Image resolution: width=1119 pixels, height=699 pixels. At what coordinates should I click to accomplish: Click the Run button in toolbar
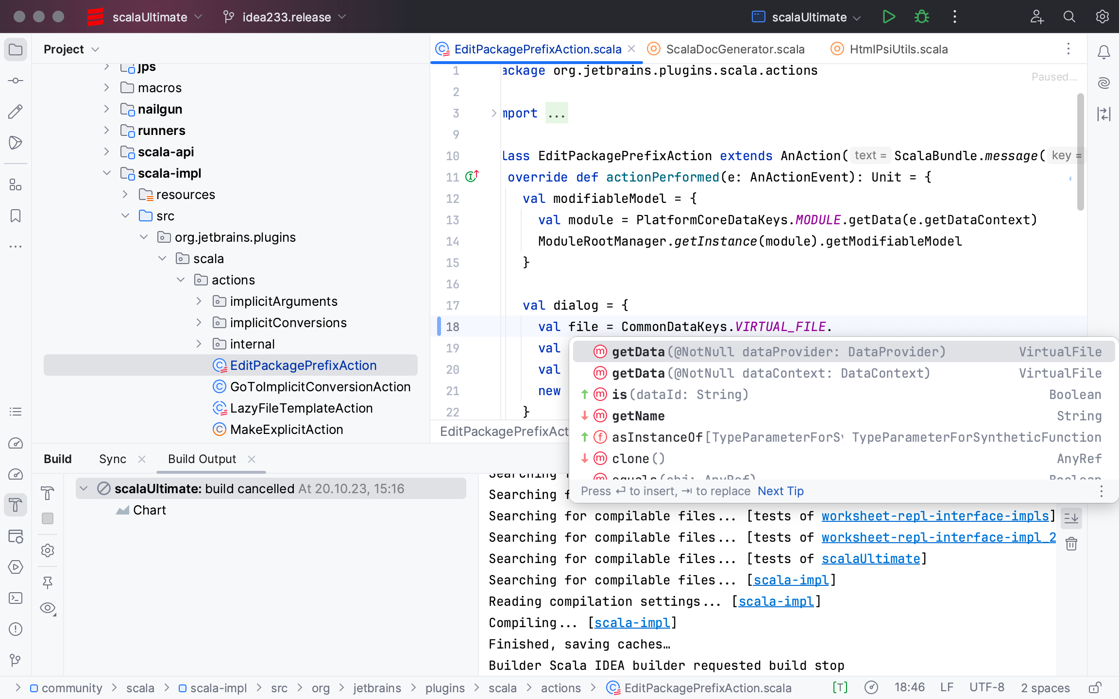click(889, 17)
